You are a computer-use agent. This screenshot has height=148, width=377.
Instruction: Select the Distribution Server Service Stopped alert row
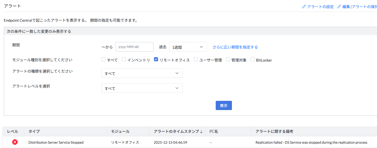pos(56,142)
